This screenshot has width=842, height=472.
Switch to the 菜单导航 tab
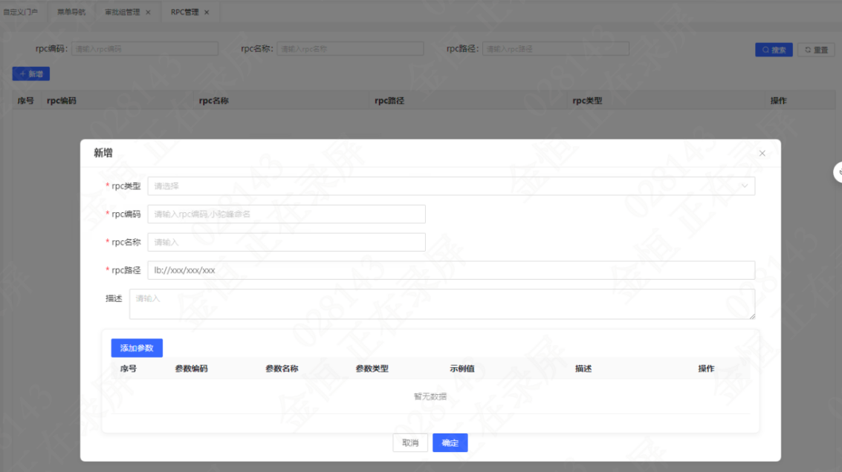pyautogui.click(x=71, y=12)
